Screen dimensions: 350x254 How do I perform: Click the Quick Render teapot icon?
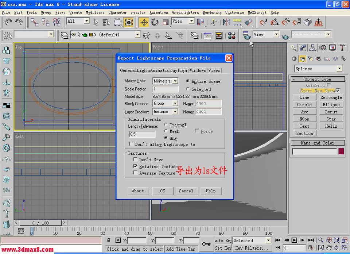click(285, 36)
